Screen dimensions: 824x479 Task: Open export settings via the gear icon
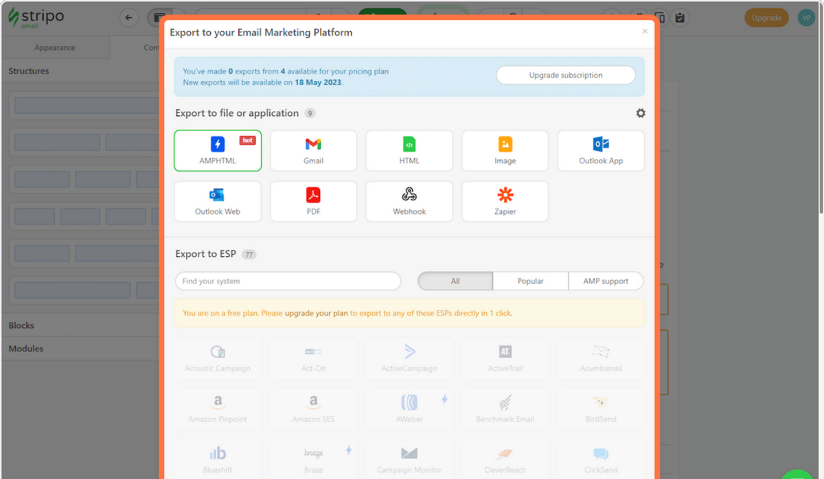641,113
